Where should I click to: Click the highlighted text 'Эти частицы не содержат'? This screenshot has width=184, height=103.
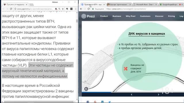click(51, 65)
